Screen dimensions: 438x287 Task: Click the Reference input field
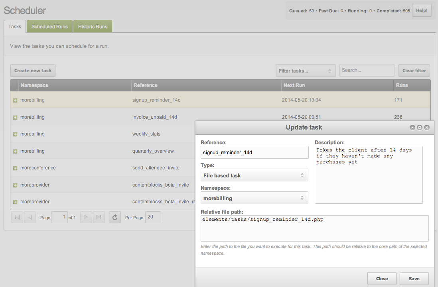(x=255, y=152)
